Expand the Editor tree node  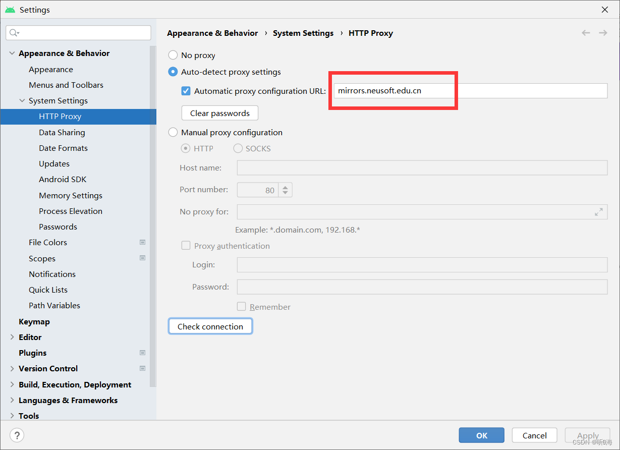pyautogui.click(x=12, y=337)
